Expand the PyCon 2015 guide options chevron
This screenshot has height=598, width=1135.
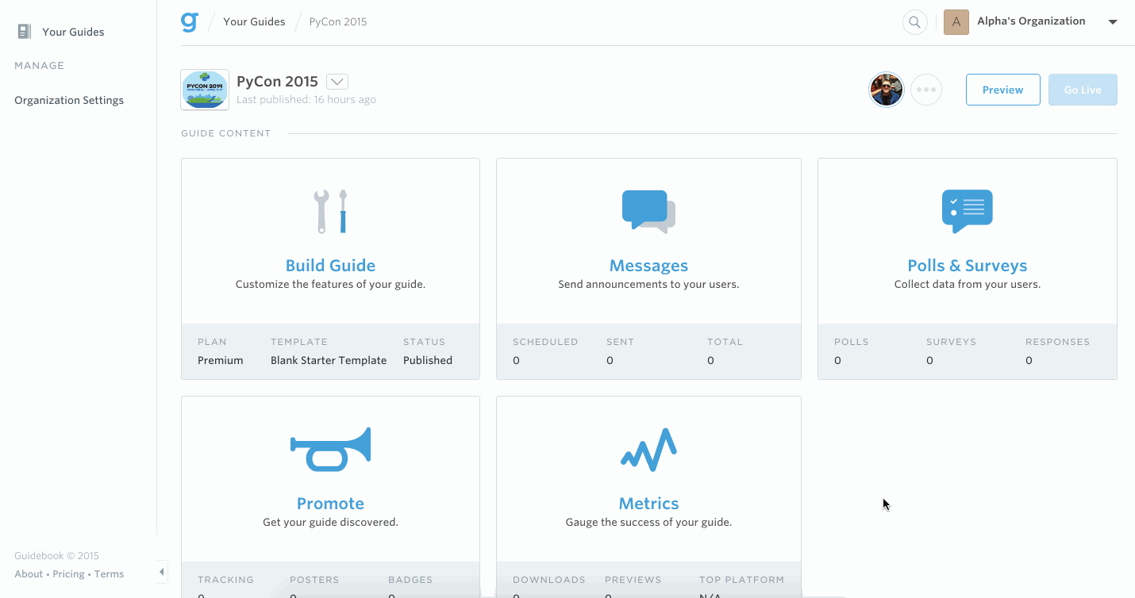click(x=337, y=82)
